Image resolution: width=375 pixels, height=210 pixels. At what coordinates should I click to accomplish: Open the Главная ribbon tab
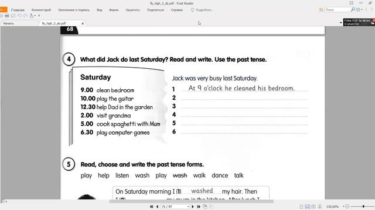click(18, 10)
